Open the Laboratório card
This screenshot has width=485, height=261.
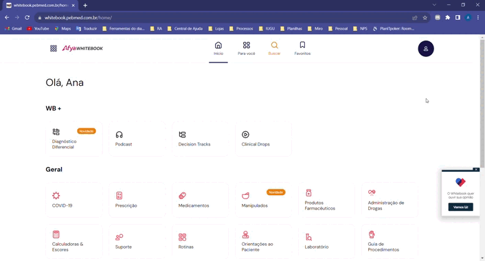(x=326, y=241)
